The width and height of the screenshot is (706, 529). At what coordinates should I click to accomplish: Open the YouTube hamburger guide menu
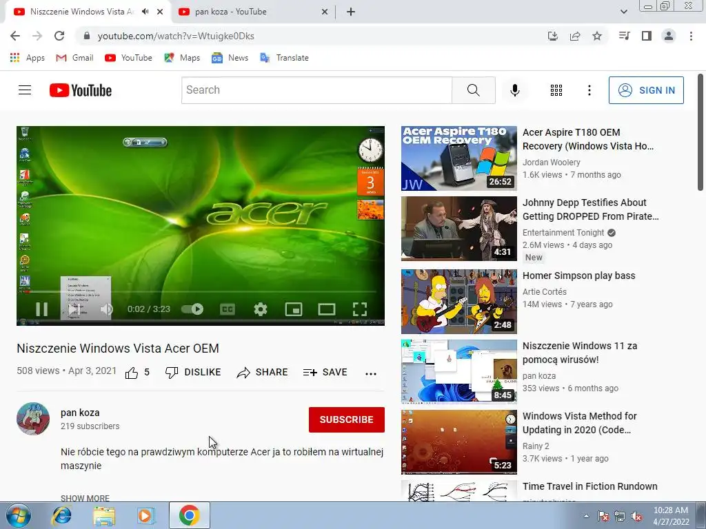[25, 90]
